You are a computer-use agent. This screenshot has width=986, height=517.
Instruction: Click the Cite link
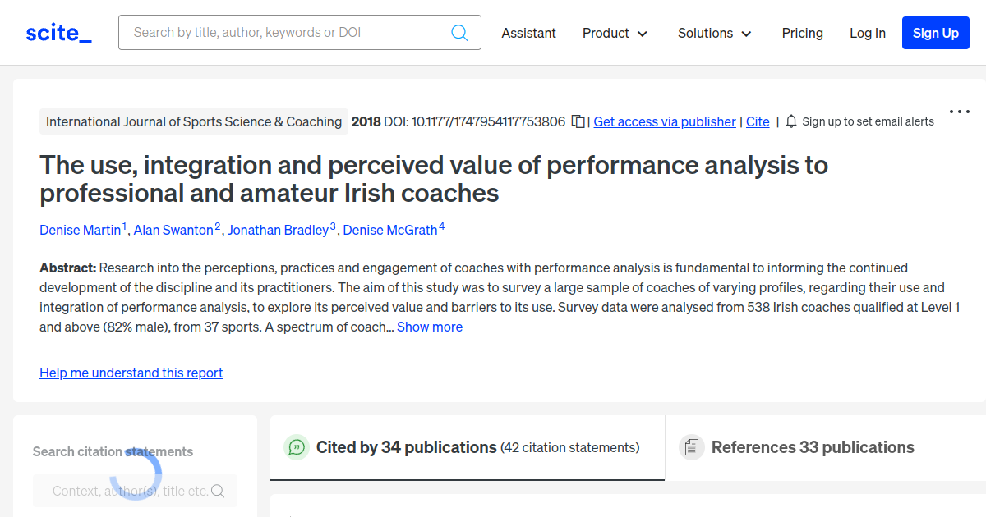(757, 121)
